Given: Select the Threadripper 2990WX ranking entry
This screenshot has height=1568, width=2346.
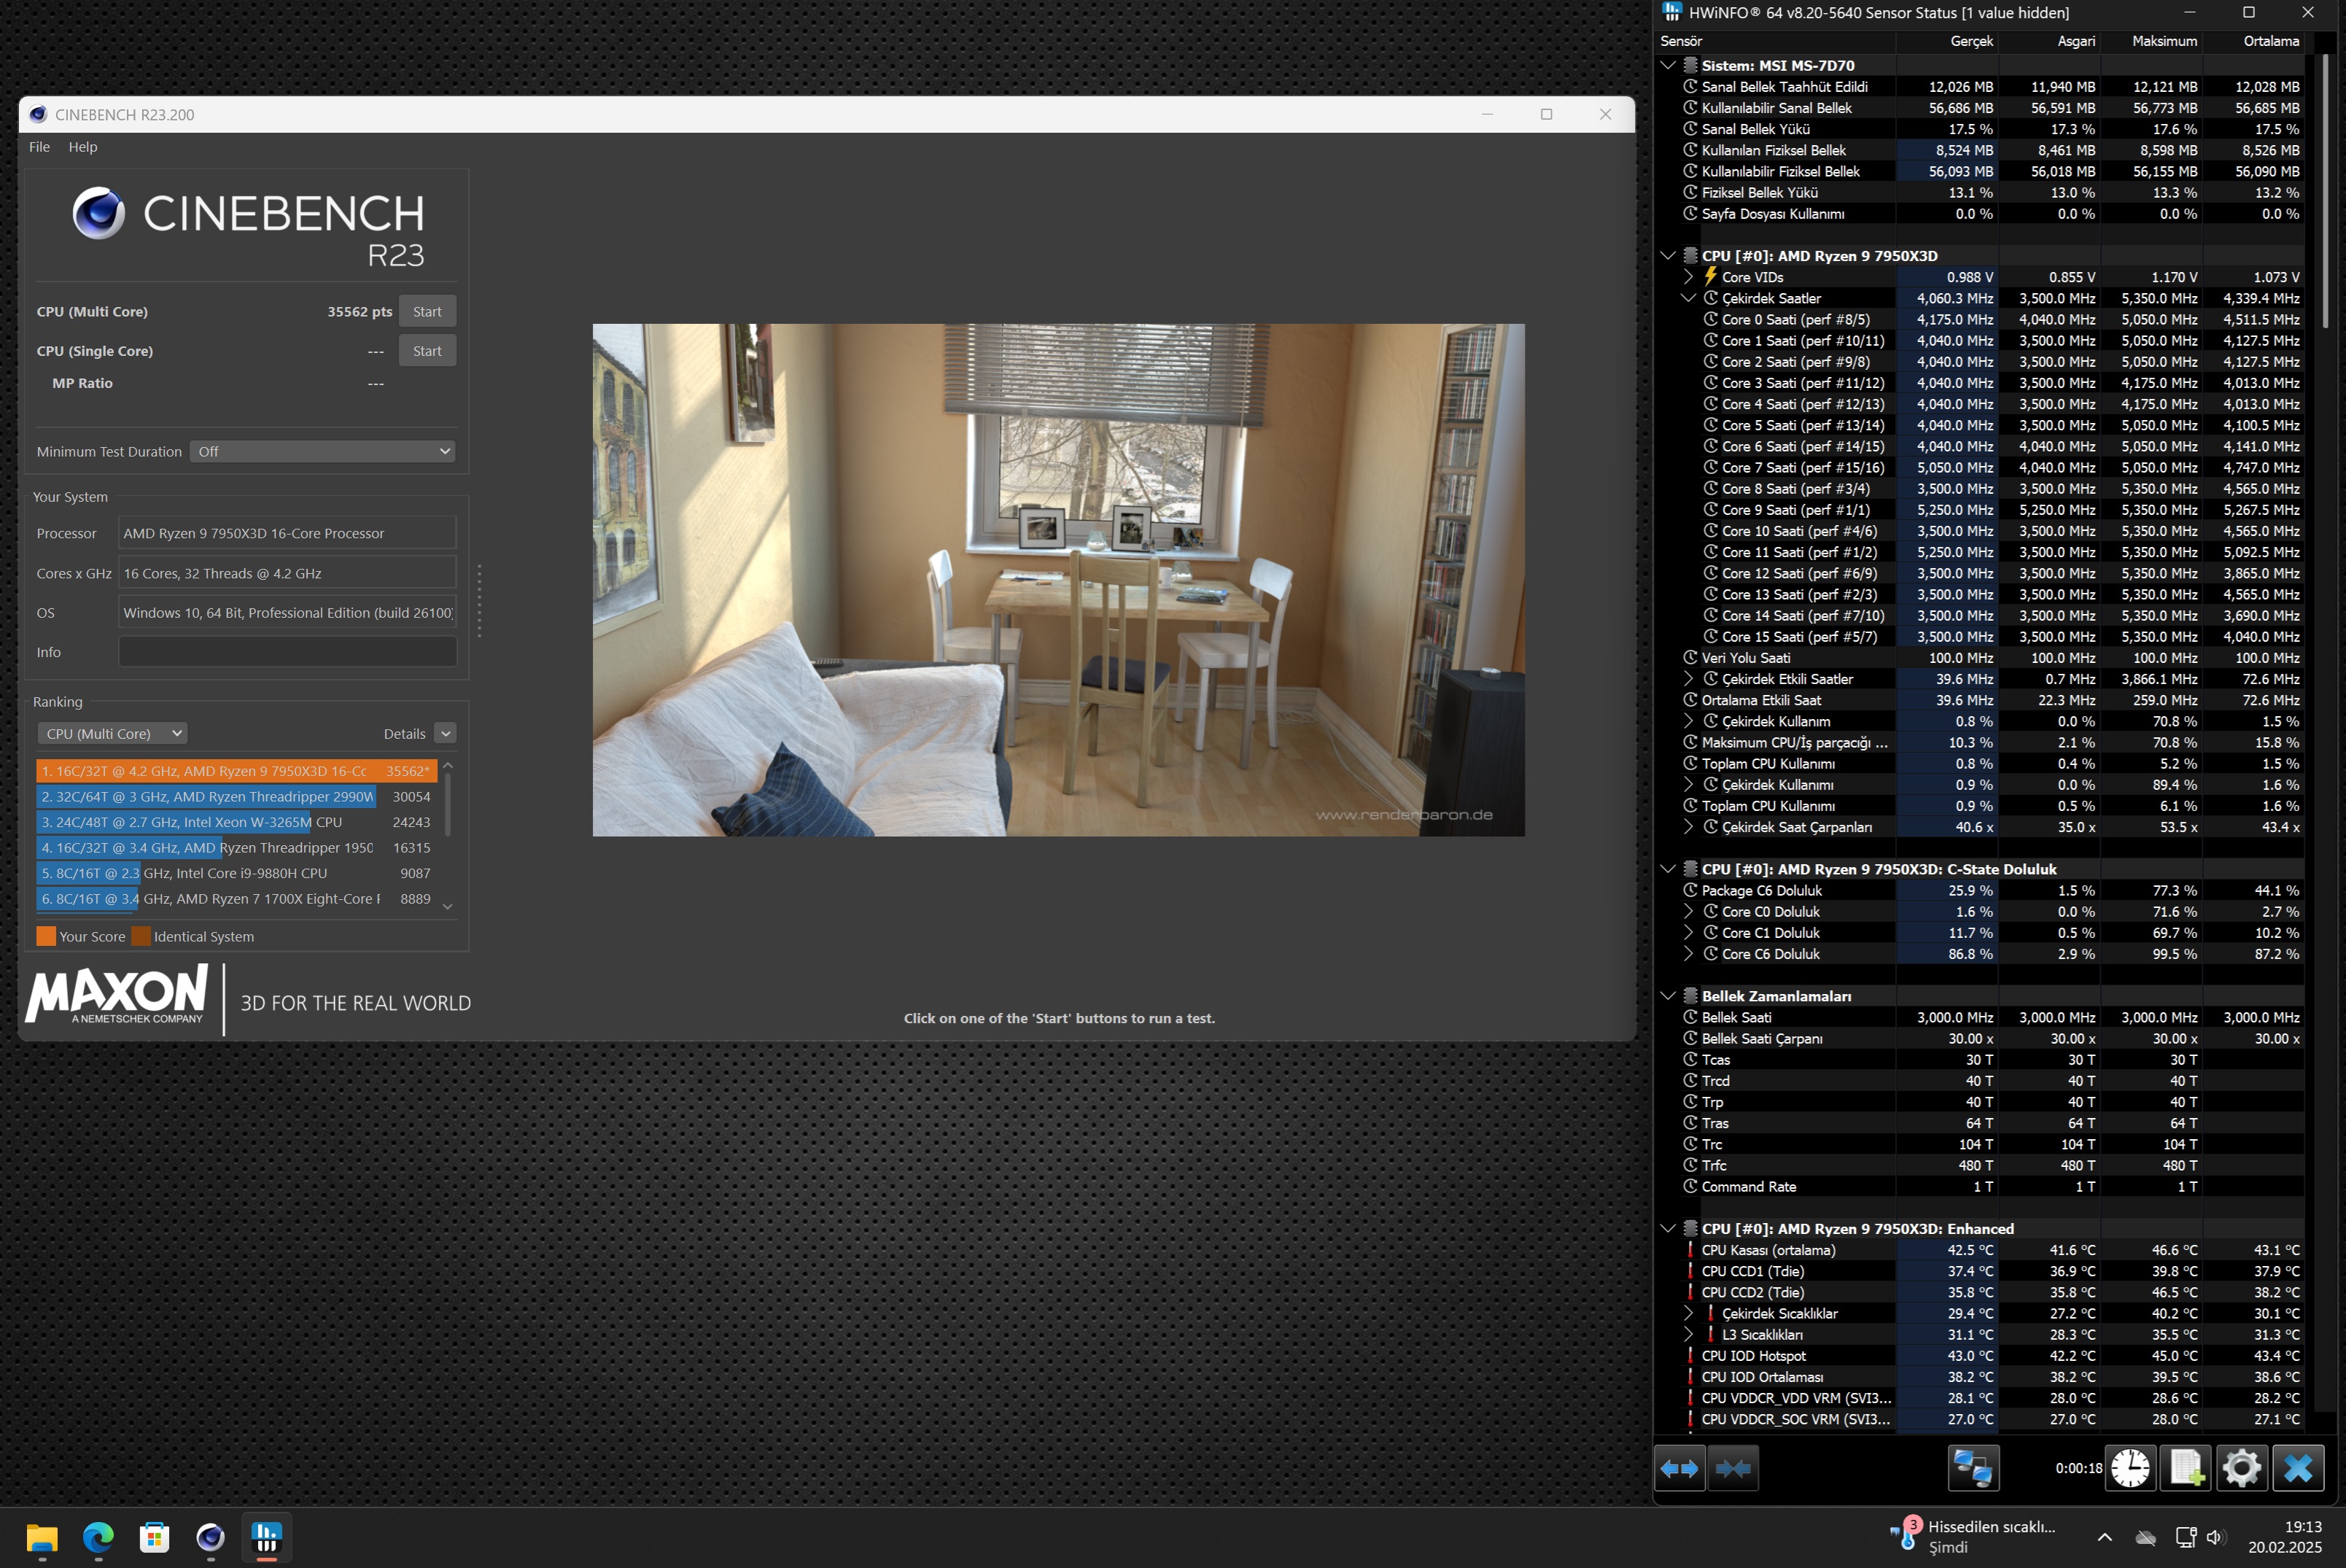Looking at the screenshot, I should tap(236, 796).
